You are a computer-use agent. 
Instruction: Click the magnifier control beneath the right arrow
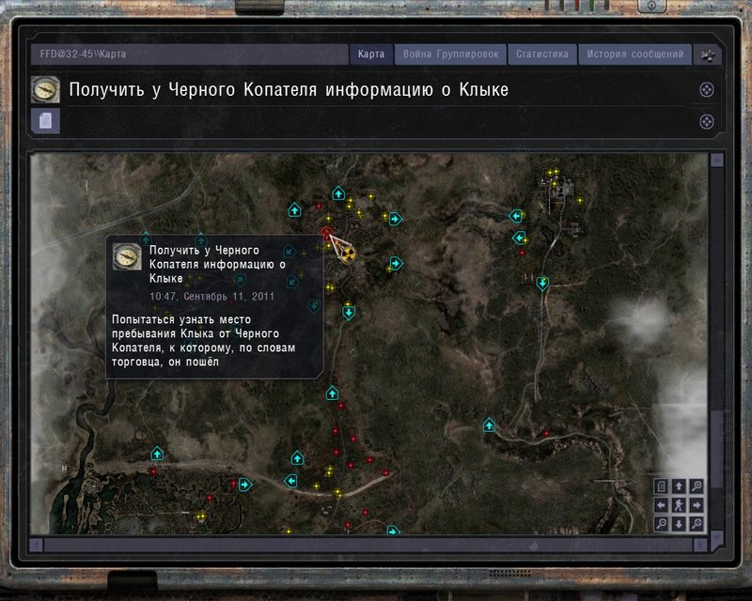pos(697,523)
